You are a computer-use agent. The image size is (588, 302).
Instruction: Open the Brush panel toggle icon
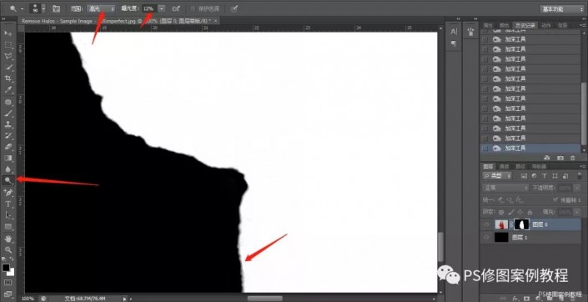click(x=56, y=8)
